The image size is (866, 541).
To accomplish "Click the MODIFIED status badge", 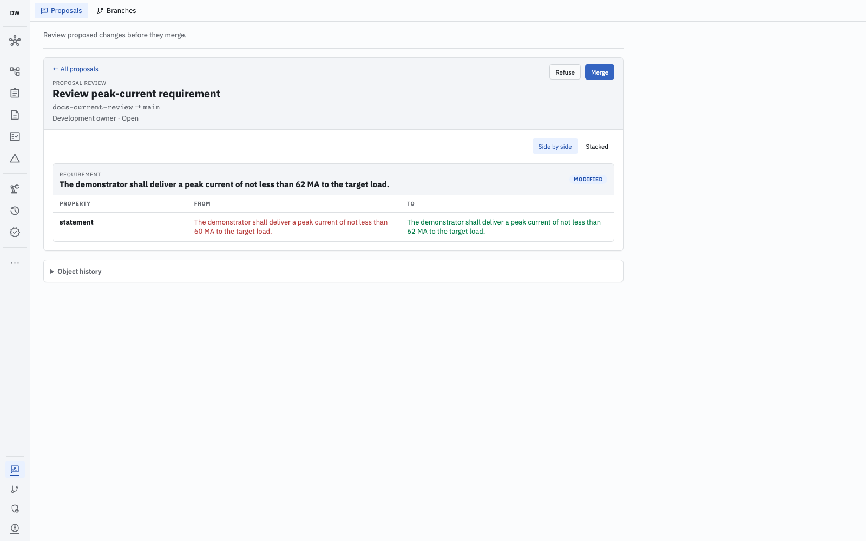I will point(588,179).
